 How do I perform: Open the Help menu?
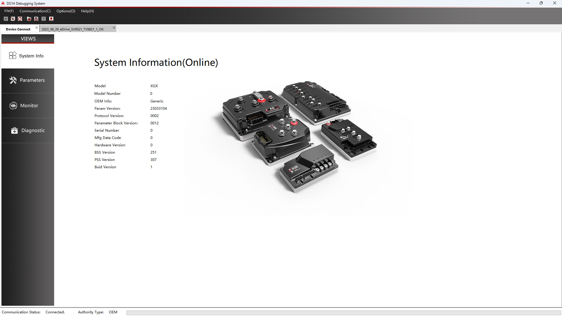(x=87, y=11)
